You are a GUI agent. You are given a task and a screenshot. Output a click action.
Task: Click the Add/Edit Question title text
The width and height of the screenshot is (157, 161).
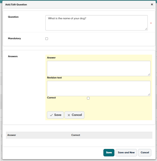(16, 5)
